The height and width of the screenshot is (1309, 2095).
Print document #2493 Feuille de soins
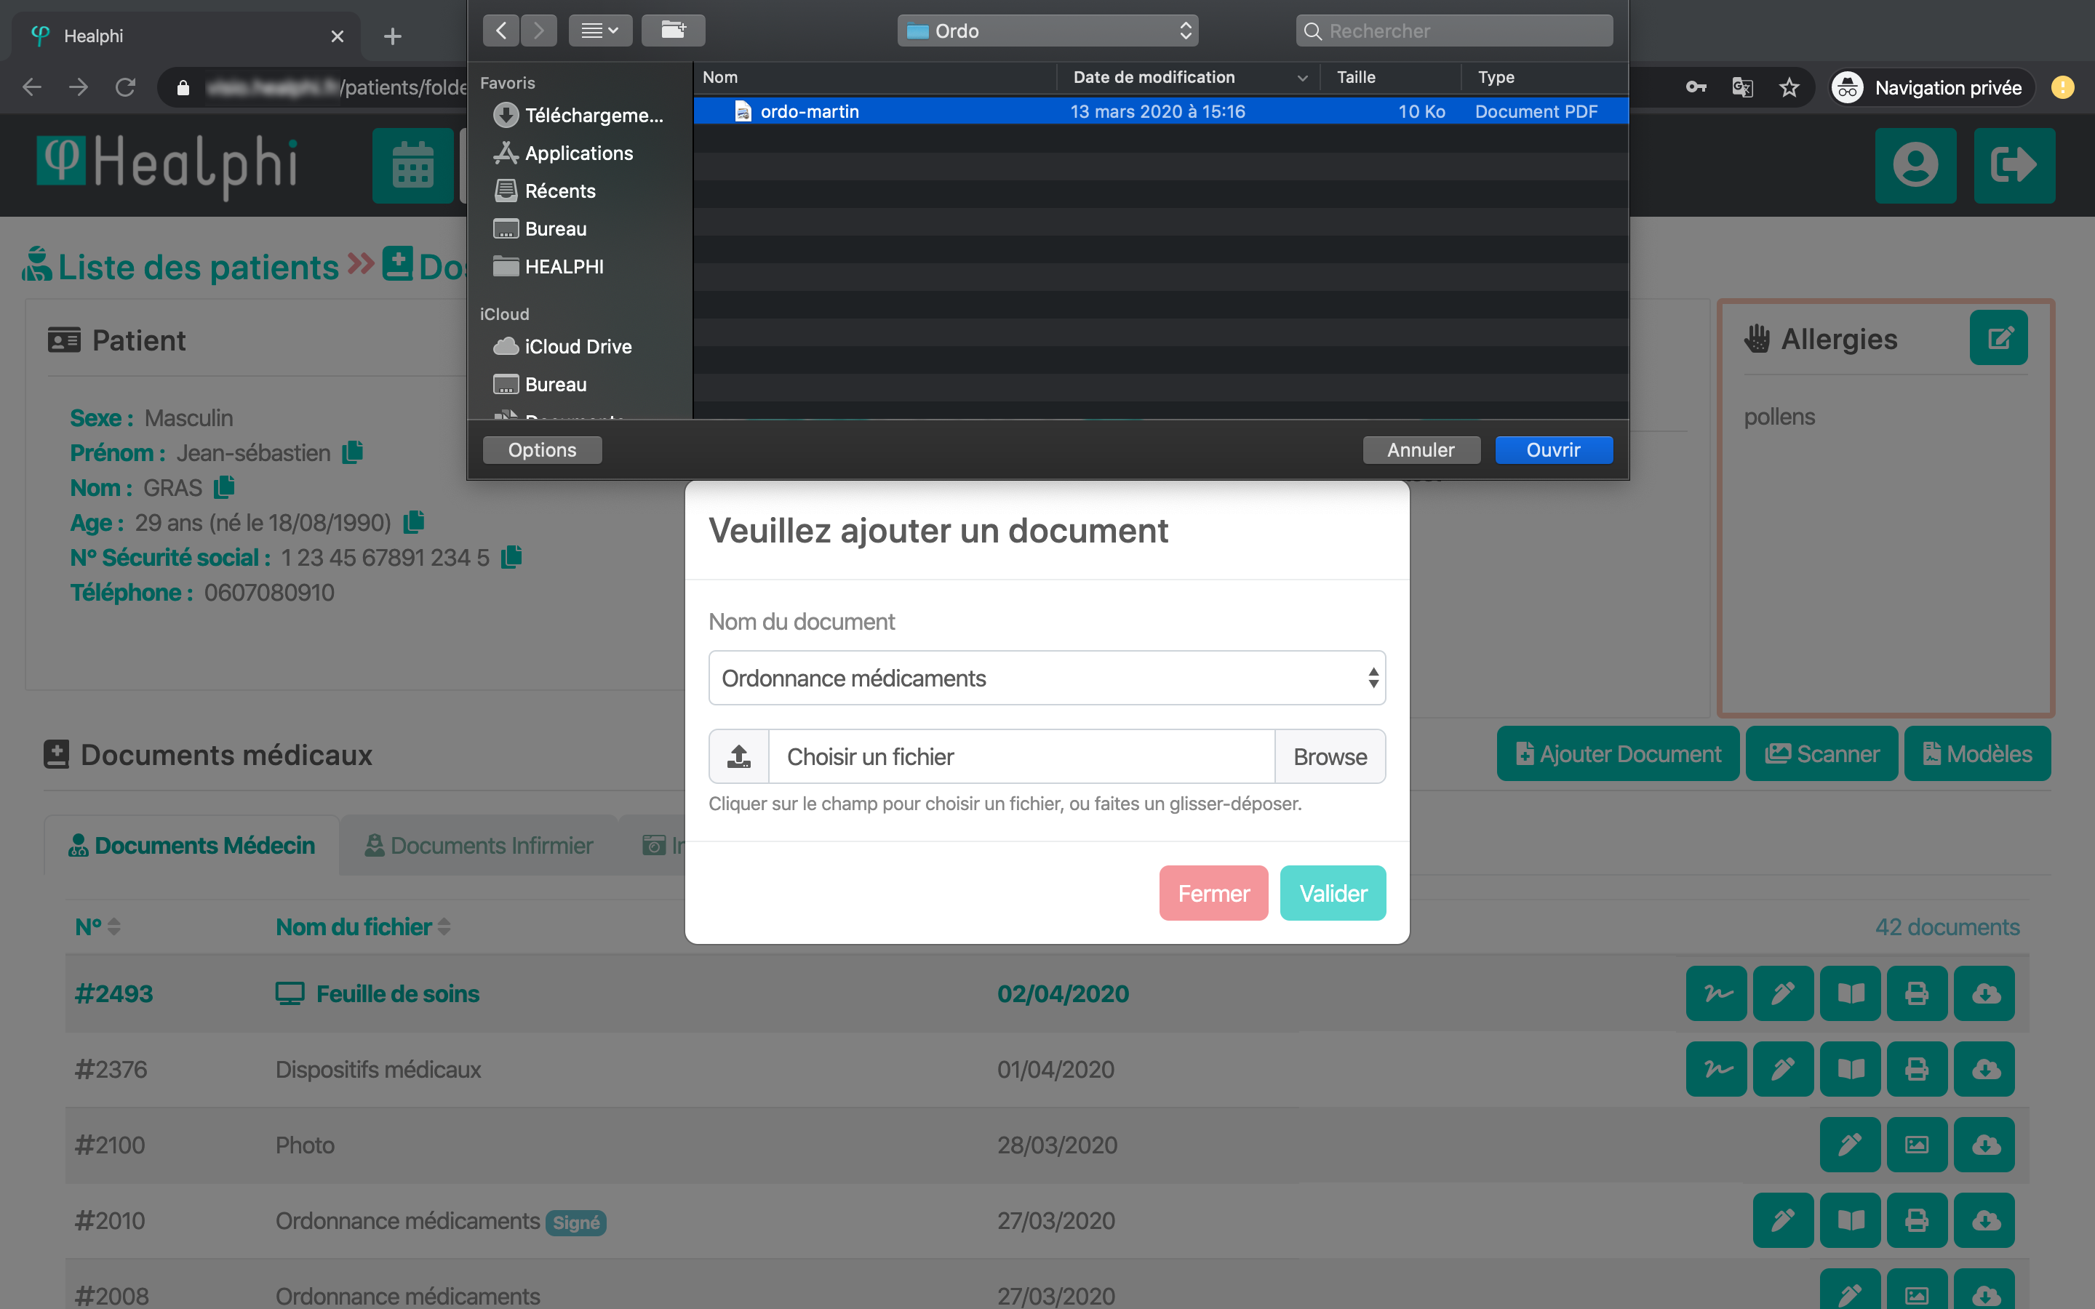tap(1917, 993)
